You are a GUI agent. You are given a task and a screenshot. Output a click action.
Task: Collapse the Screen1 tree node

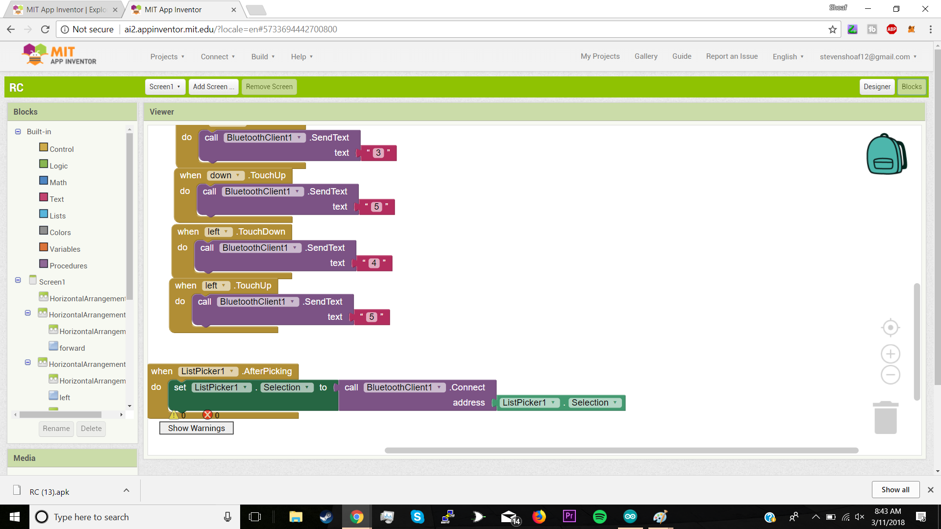[18, 280]
